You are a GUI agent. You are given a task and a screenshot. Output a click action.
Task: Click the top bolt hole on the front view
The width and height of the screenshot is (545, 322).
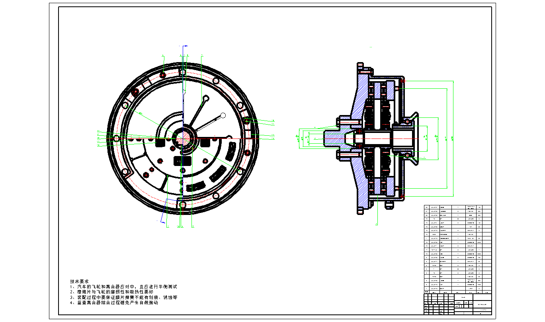tap(182, 72)
